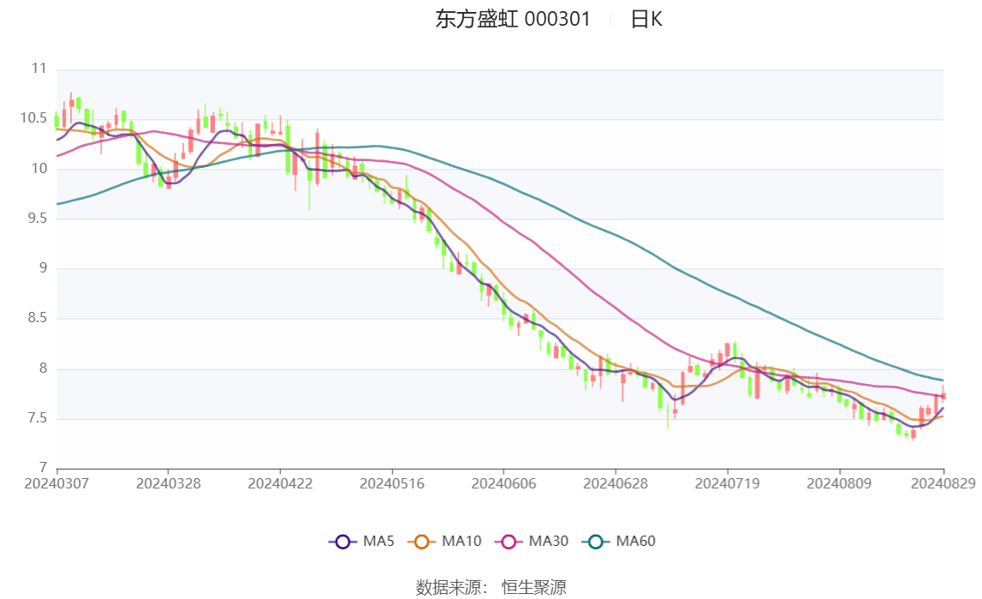The height and width of the screenshot is (599, 982).
Task: Click the y-axis value 8.5
Action: coord(37,318)
